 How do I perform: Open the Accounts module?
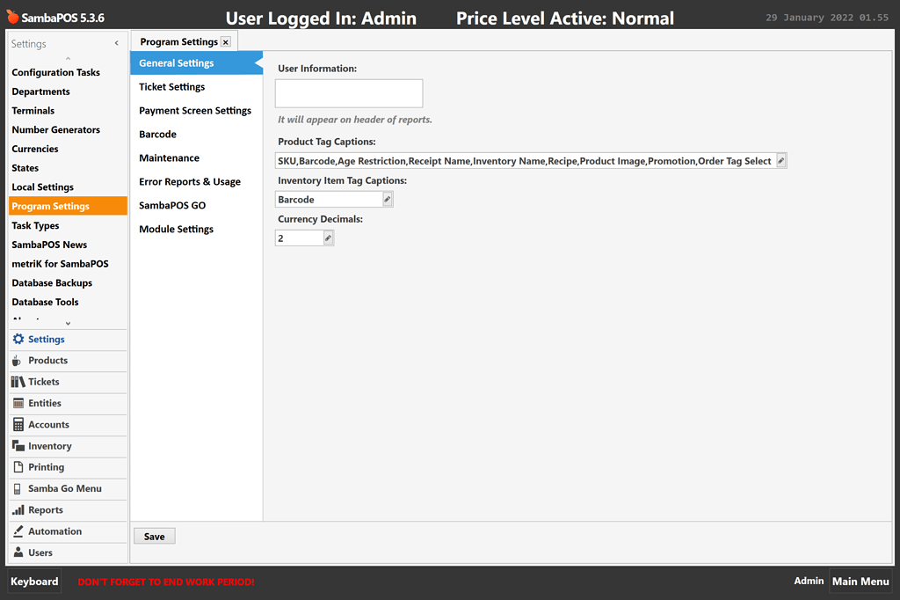[69, 425]
